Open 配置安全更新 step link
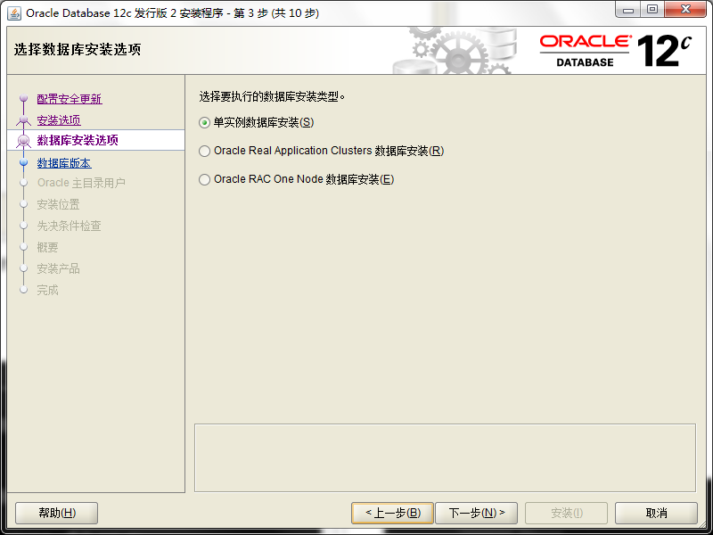This screenshot has height=535, width=713. 70,99
